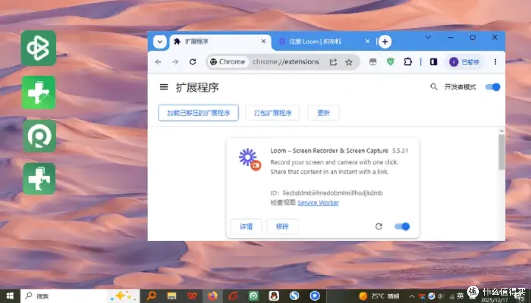This screenshot has height=303, width=531.
Task: Open the tab search dropdown in Chrome
Action: pos(159,42)
